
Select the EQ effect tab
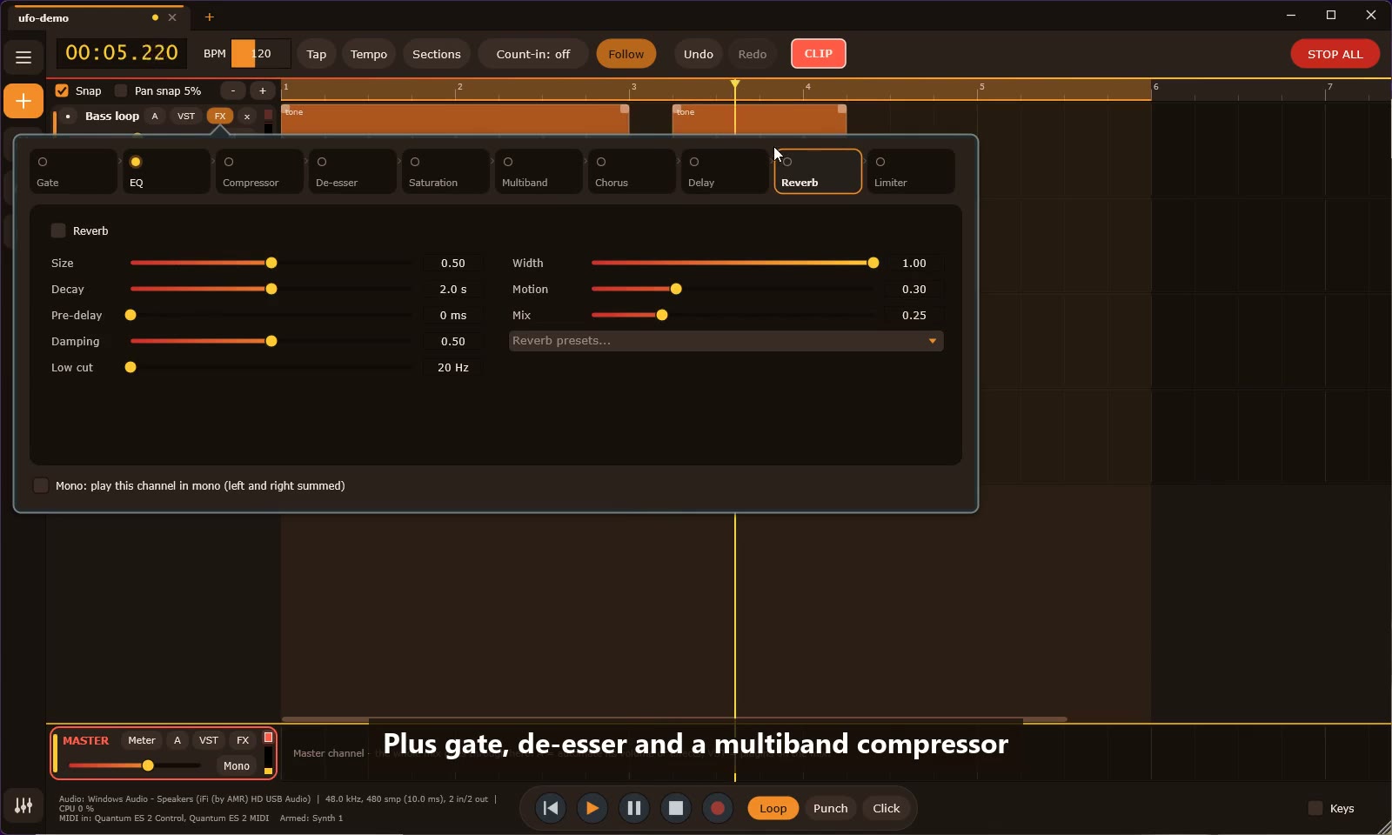point(166,171)
